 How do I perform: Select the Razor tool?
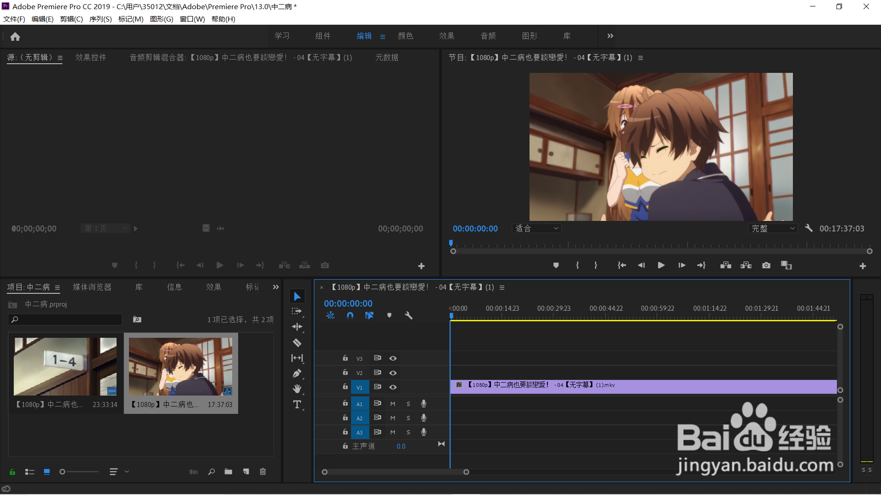click(x=297, y=342)
